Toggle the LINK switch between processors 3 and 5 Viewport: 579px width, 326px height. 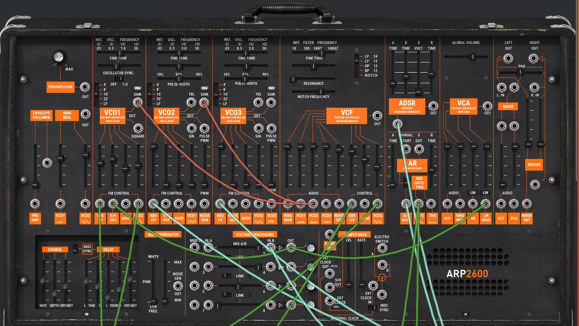[226, 276]
